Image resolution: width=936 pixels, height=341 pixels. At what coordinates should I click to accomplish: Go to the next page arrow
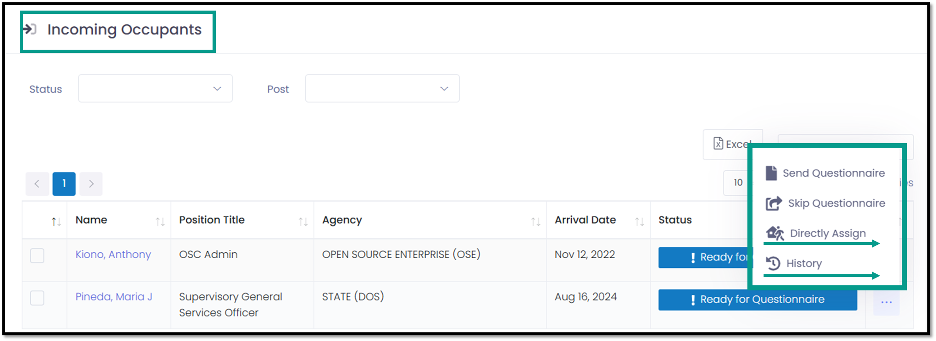pyautogui.click(x=91, y=184)
